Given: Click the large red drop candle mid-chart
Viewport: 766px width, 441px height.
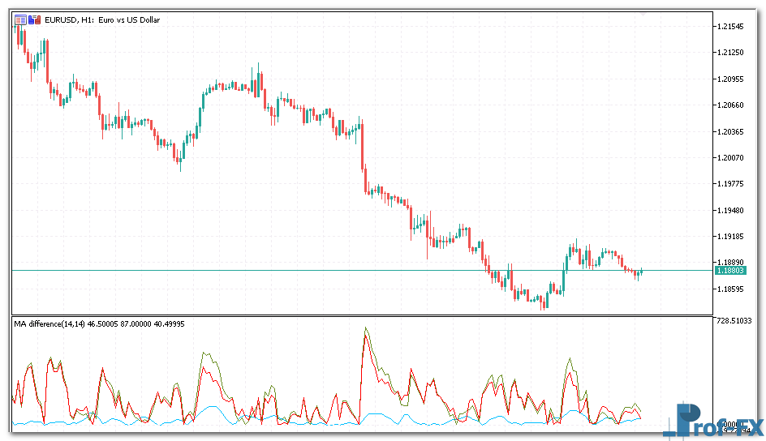Looking at the screenshot, I should (x=362, y=146).
